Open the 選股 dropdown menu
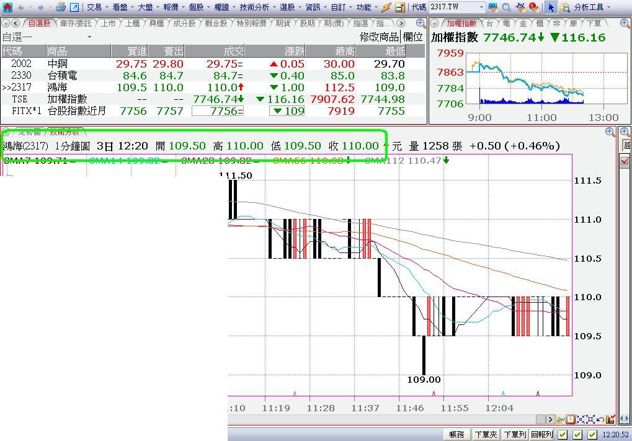Image resolution: width=632 pixels, height=441 pixels. pos(290,7)
